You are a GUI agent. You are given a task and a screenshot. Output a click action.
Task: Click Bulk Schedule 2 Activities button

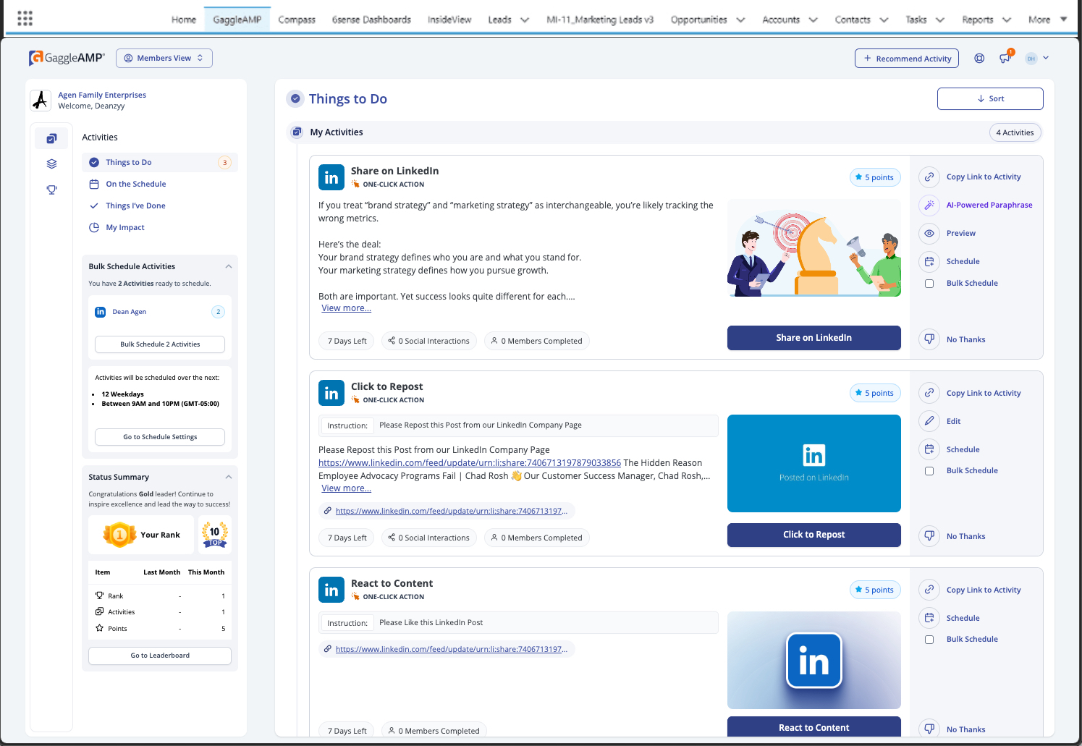(160, 344)
